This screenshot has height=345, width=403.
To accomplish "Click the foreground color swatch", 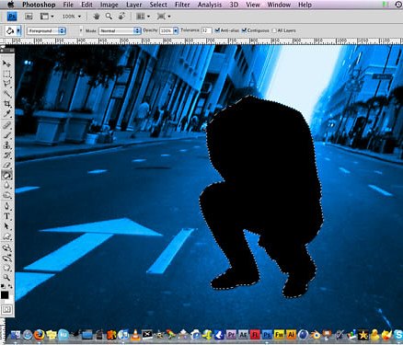I will (5, 294).
